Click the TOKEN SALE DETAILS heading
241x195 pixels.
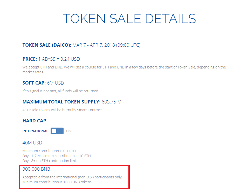point(129,19)
